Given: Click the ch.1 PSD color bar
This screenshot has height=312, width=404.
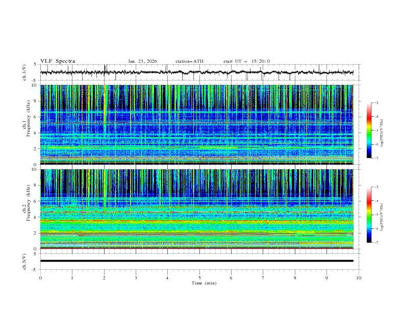Looking at the screenshot, I should point(369,130).
